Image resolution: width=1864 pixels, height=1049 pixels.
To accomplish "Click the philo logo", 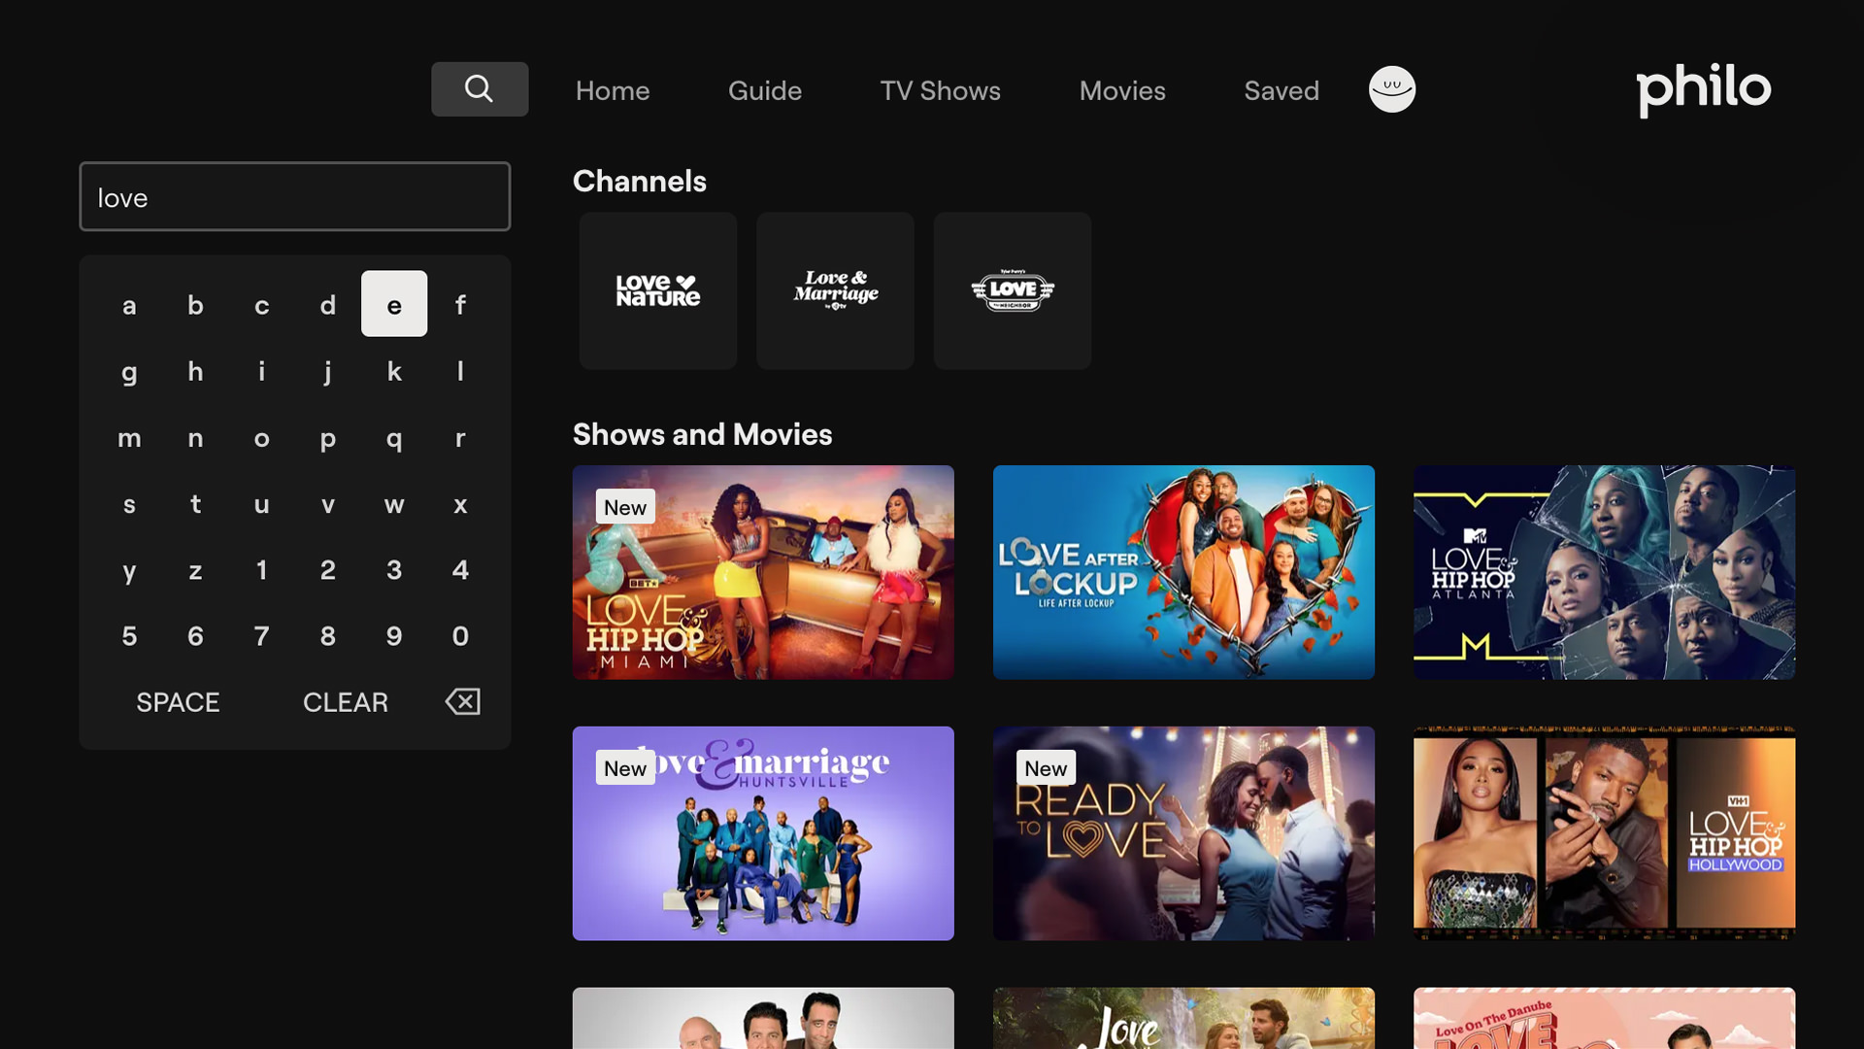I will [1703, 89].
